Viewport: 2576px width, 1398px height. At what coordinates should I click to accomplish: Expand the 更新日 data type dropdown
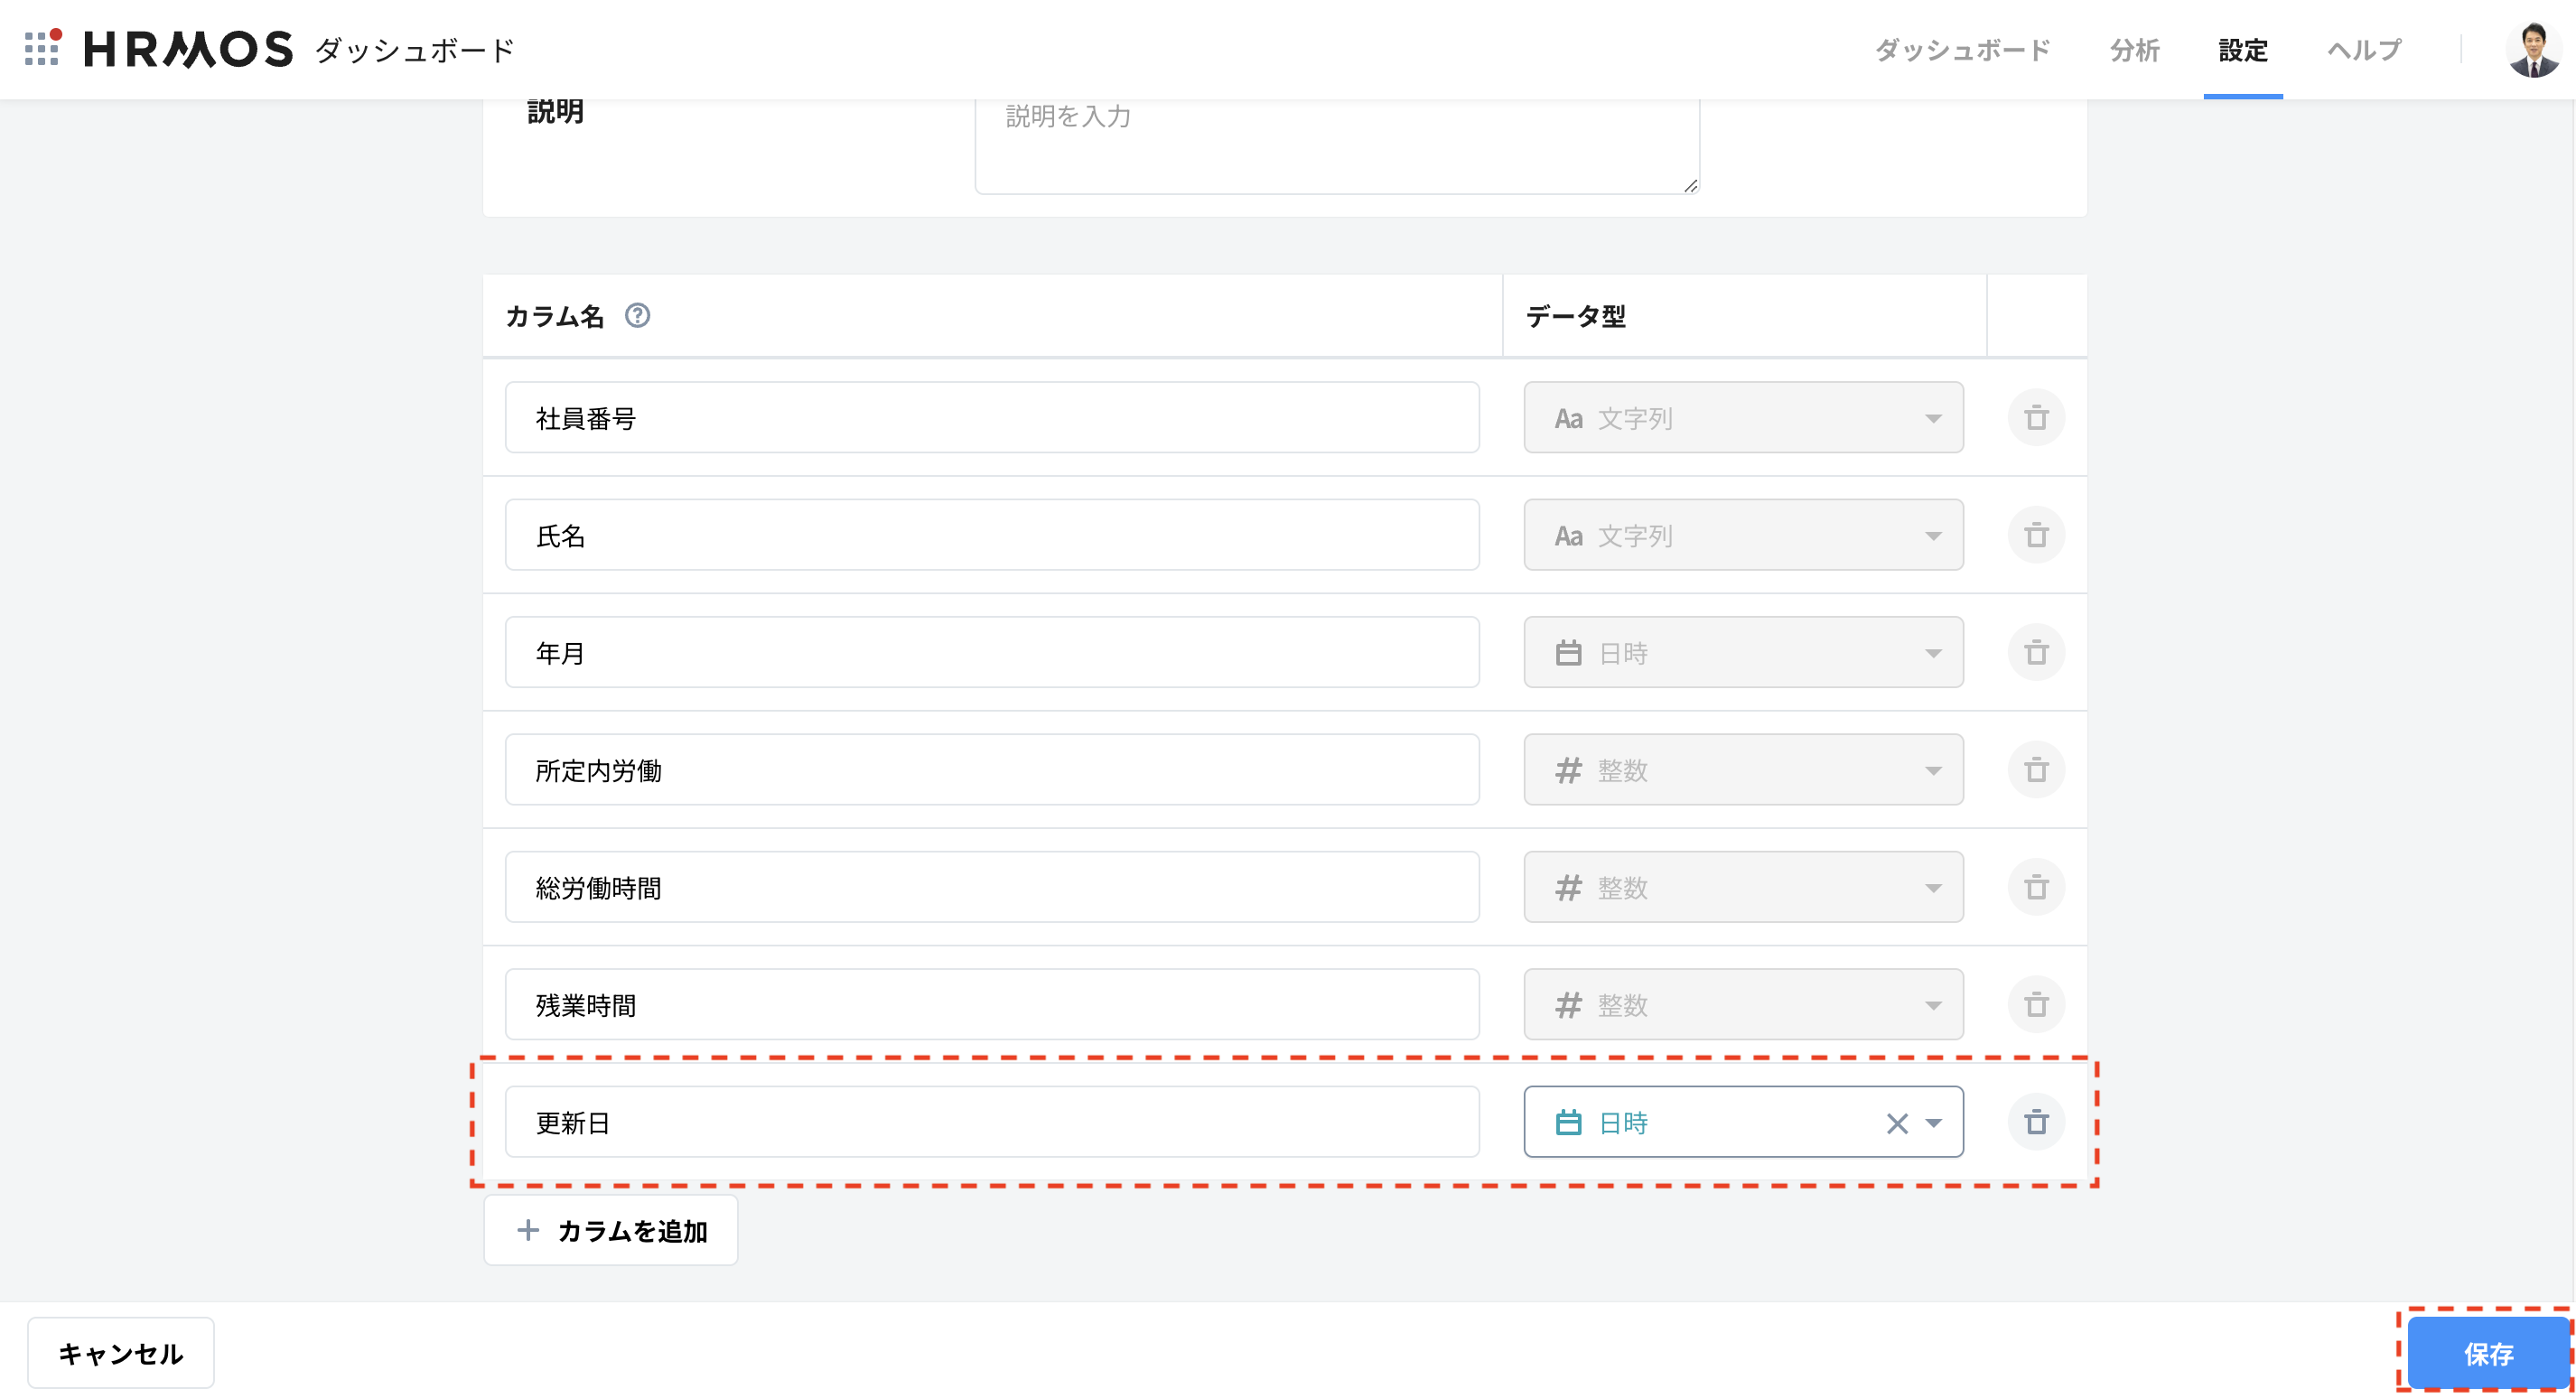(x=1933, y=1123)
